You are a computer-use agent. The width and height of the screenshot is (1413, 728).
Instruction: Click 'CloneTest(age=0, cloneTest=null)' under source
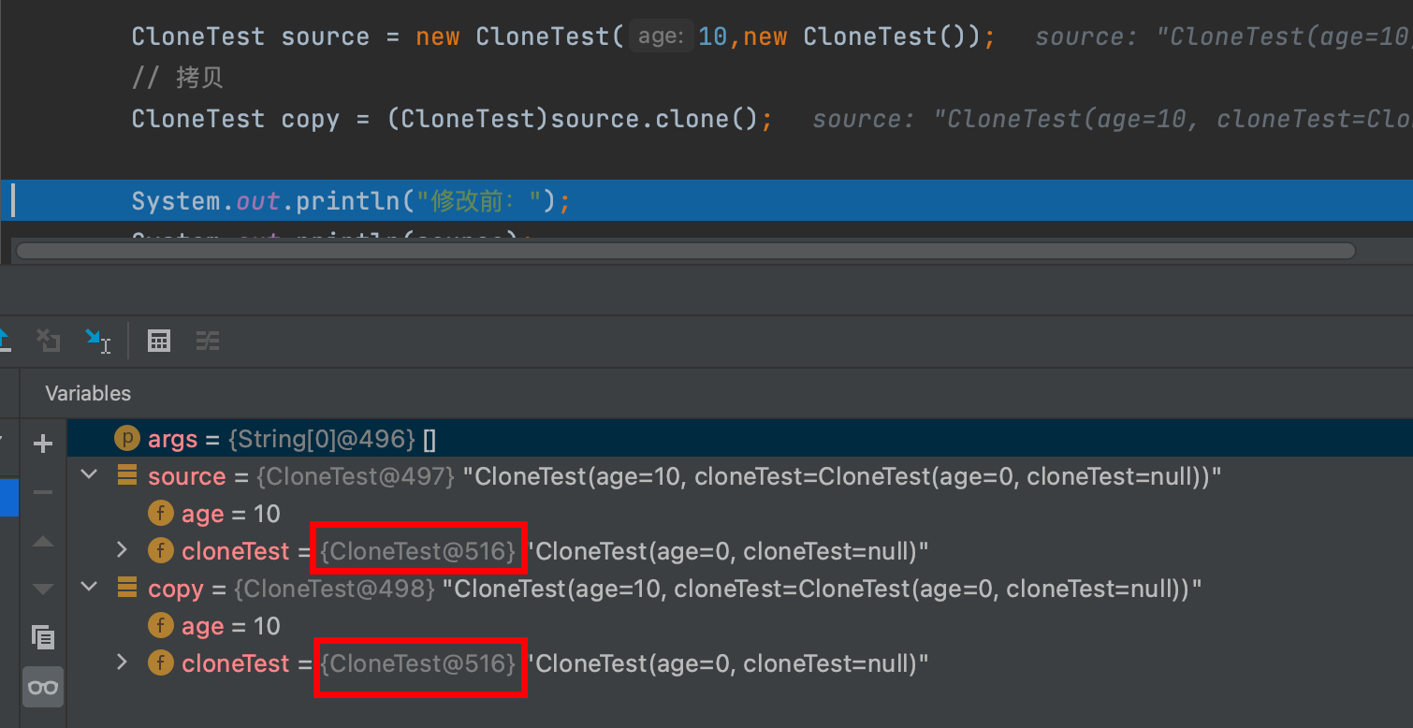729,551
